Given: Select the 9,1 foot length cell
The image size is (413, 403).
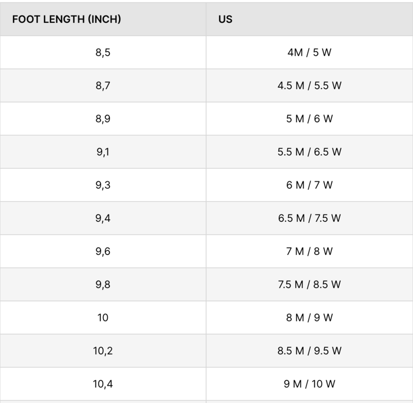Looking at the screenshot, I should 103,152.
